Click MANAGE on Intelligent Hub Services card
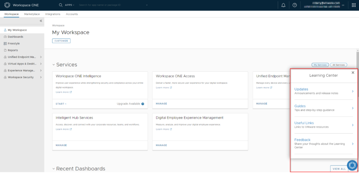The height and width of the screenshot is (173, 359). 61,145
